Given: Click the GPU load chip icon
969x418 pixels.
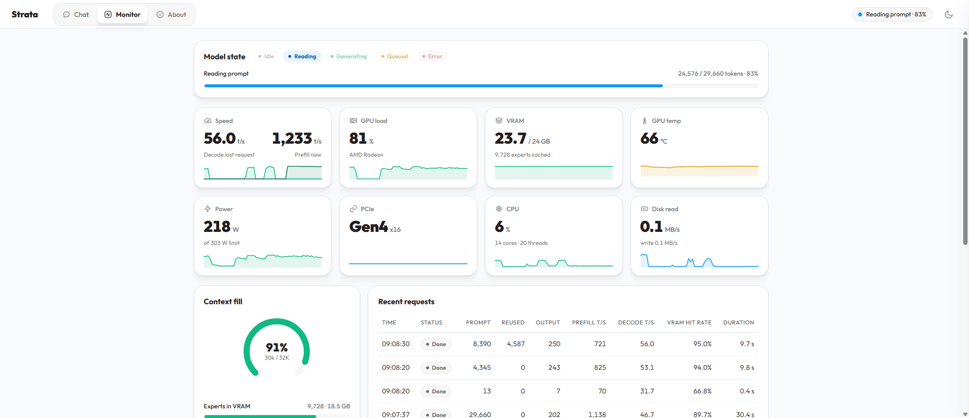Looking at the screenshot, I should pos(353,121).
